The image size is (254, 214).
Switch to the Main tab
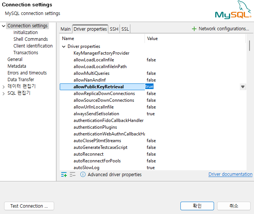[65, 29]
